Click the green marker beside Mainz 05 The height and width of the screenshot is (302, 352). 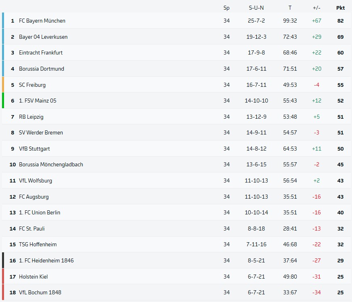[x=3, y=101]
